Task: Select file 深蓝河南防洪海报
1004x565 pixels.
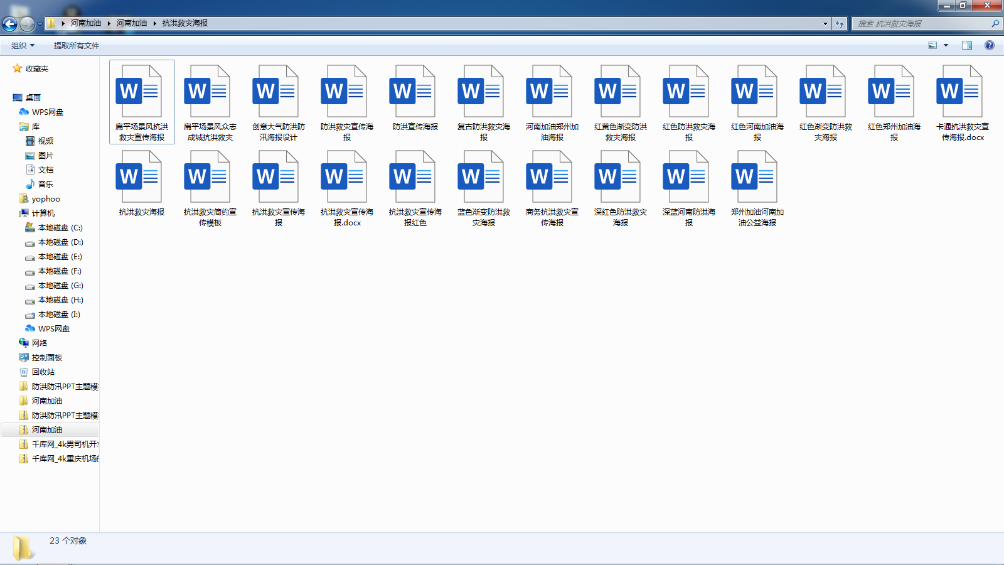Action: [x=689, y=188]
